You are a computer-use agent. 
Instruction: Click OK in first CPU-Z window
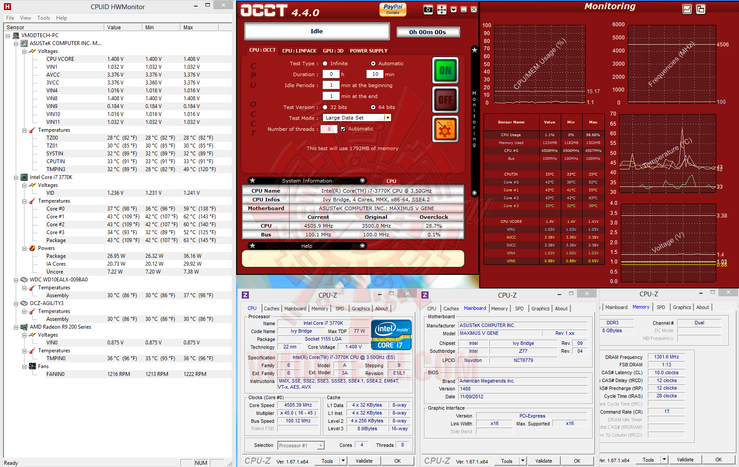(x=397, y=461)
